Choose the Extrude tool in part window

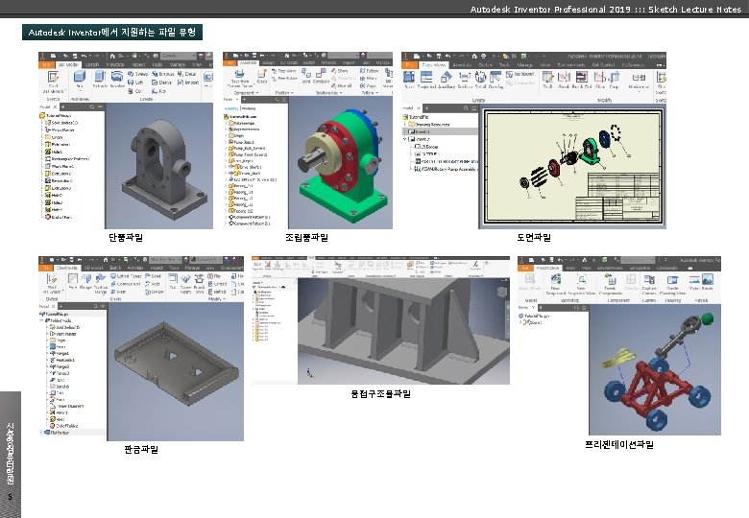(99, 80)
